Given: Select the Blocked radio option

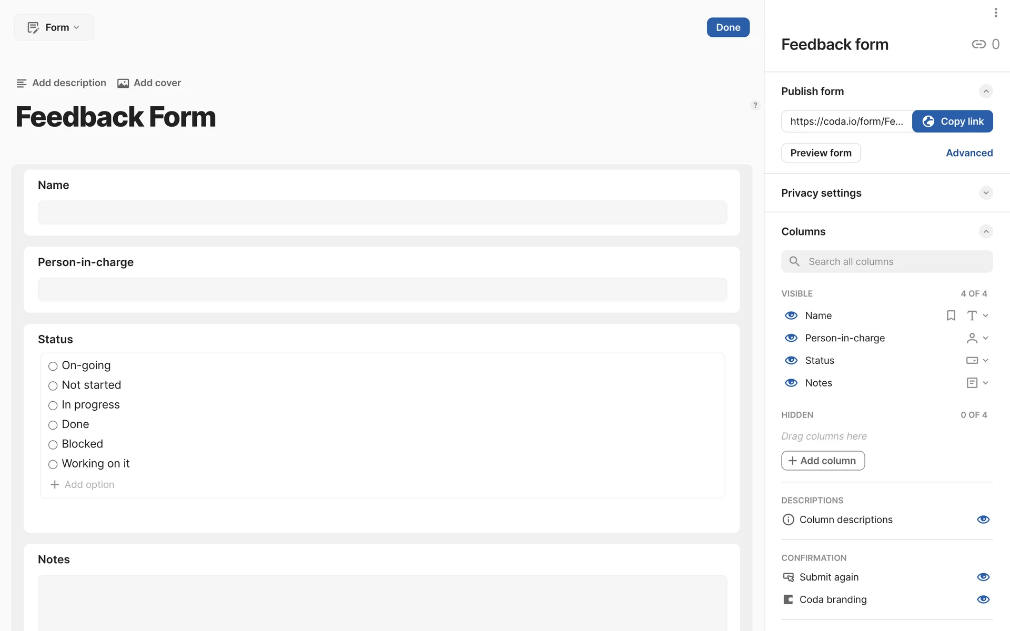Looking at the screenshot, I should [53, 445].
